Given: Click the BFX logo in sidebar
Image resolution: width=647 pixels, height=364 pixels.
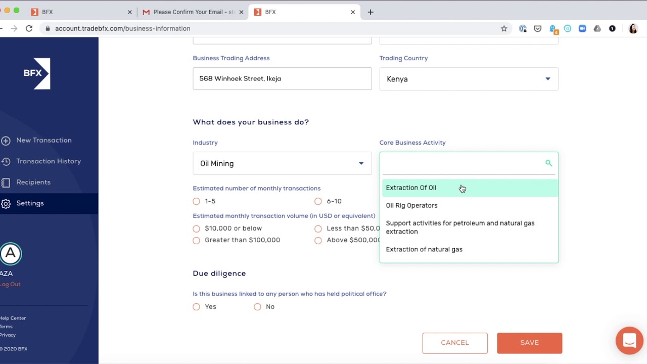Looking at the screenshot, I should (x=37, y=73).
